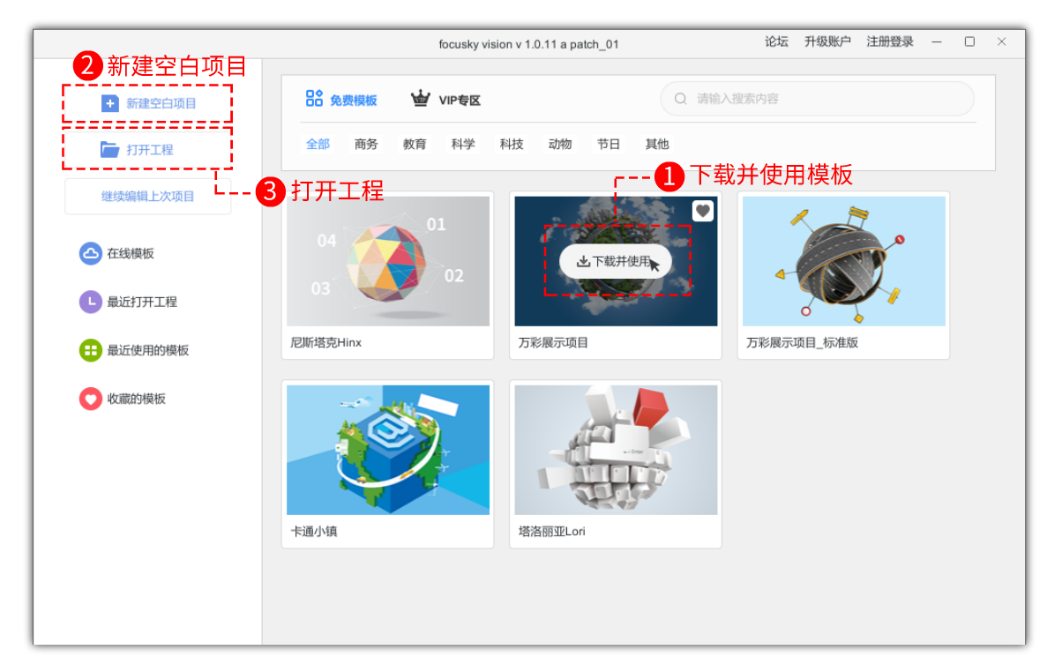Show 科技 category templates
The image size is (1047, 665).
tap(512, 145)
